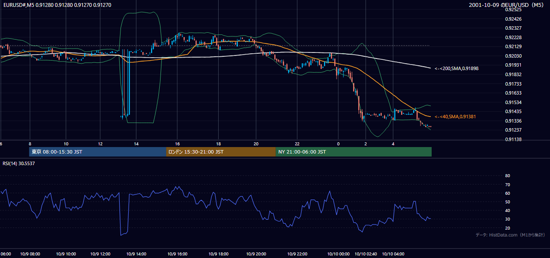Select the London 15:30-21:00 JST session bar
The width and height of the screenshot is (550, 258).
click(x=221, y=152)
